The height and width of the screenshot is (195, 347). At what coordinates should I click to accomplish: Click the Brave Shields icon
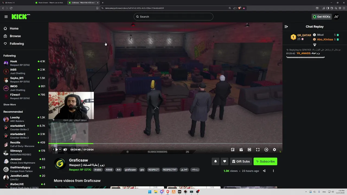pos(239,8)
